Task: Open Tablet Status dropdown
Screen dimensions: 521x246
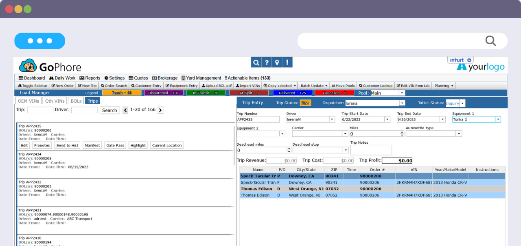Action: point(462,103)
